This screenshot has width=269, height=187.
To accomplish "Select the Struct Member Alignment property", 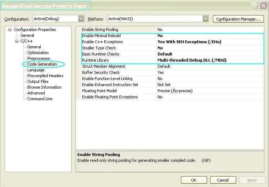I will point(172,66).
